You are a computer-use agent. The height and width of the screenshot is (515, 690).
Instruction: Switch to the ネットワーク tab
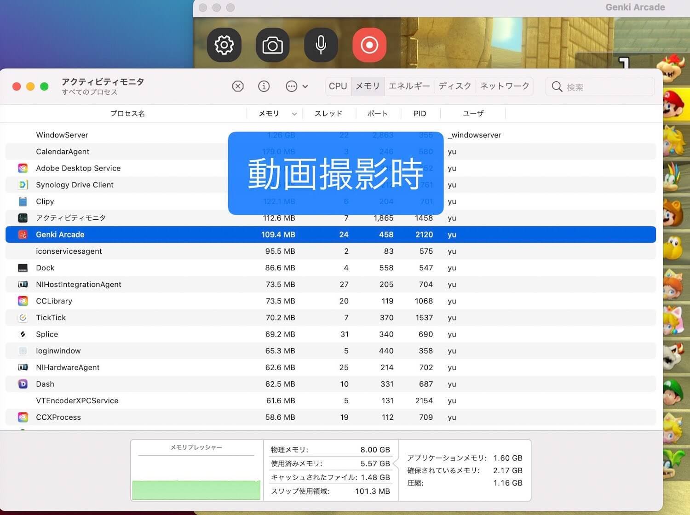pyautogui.click(x=505, y=86)
